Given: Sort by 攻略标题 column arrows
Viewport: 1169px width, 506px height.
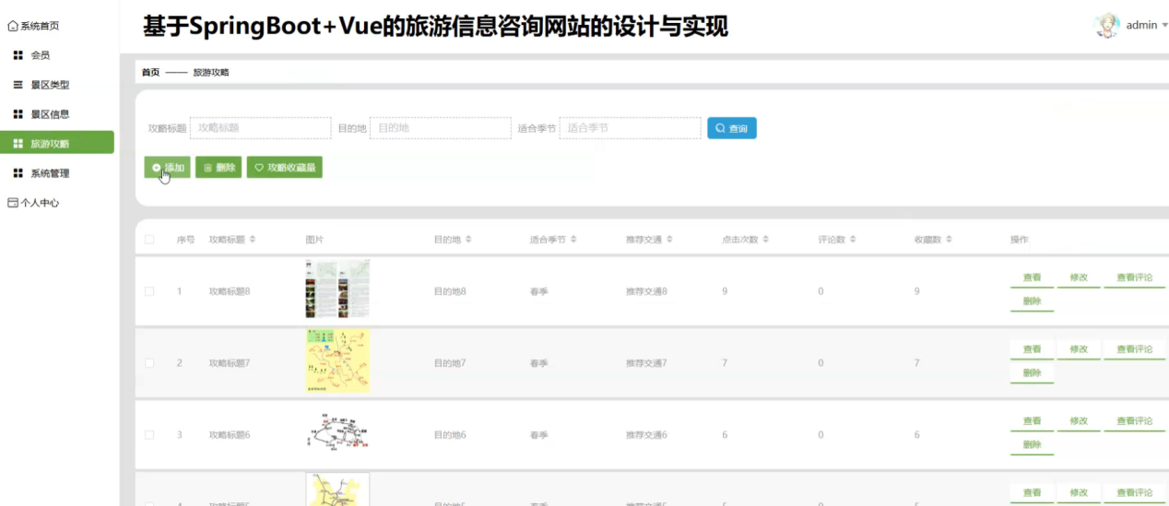Looking at the screenshot, I should 253,240.
